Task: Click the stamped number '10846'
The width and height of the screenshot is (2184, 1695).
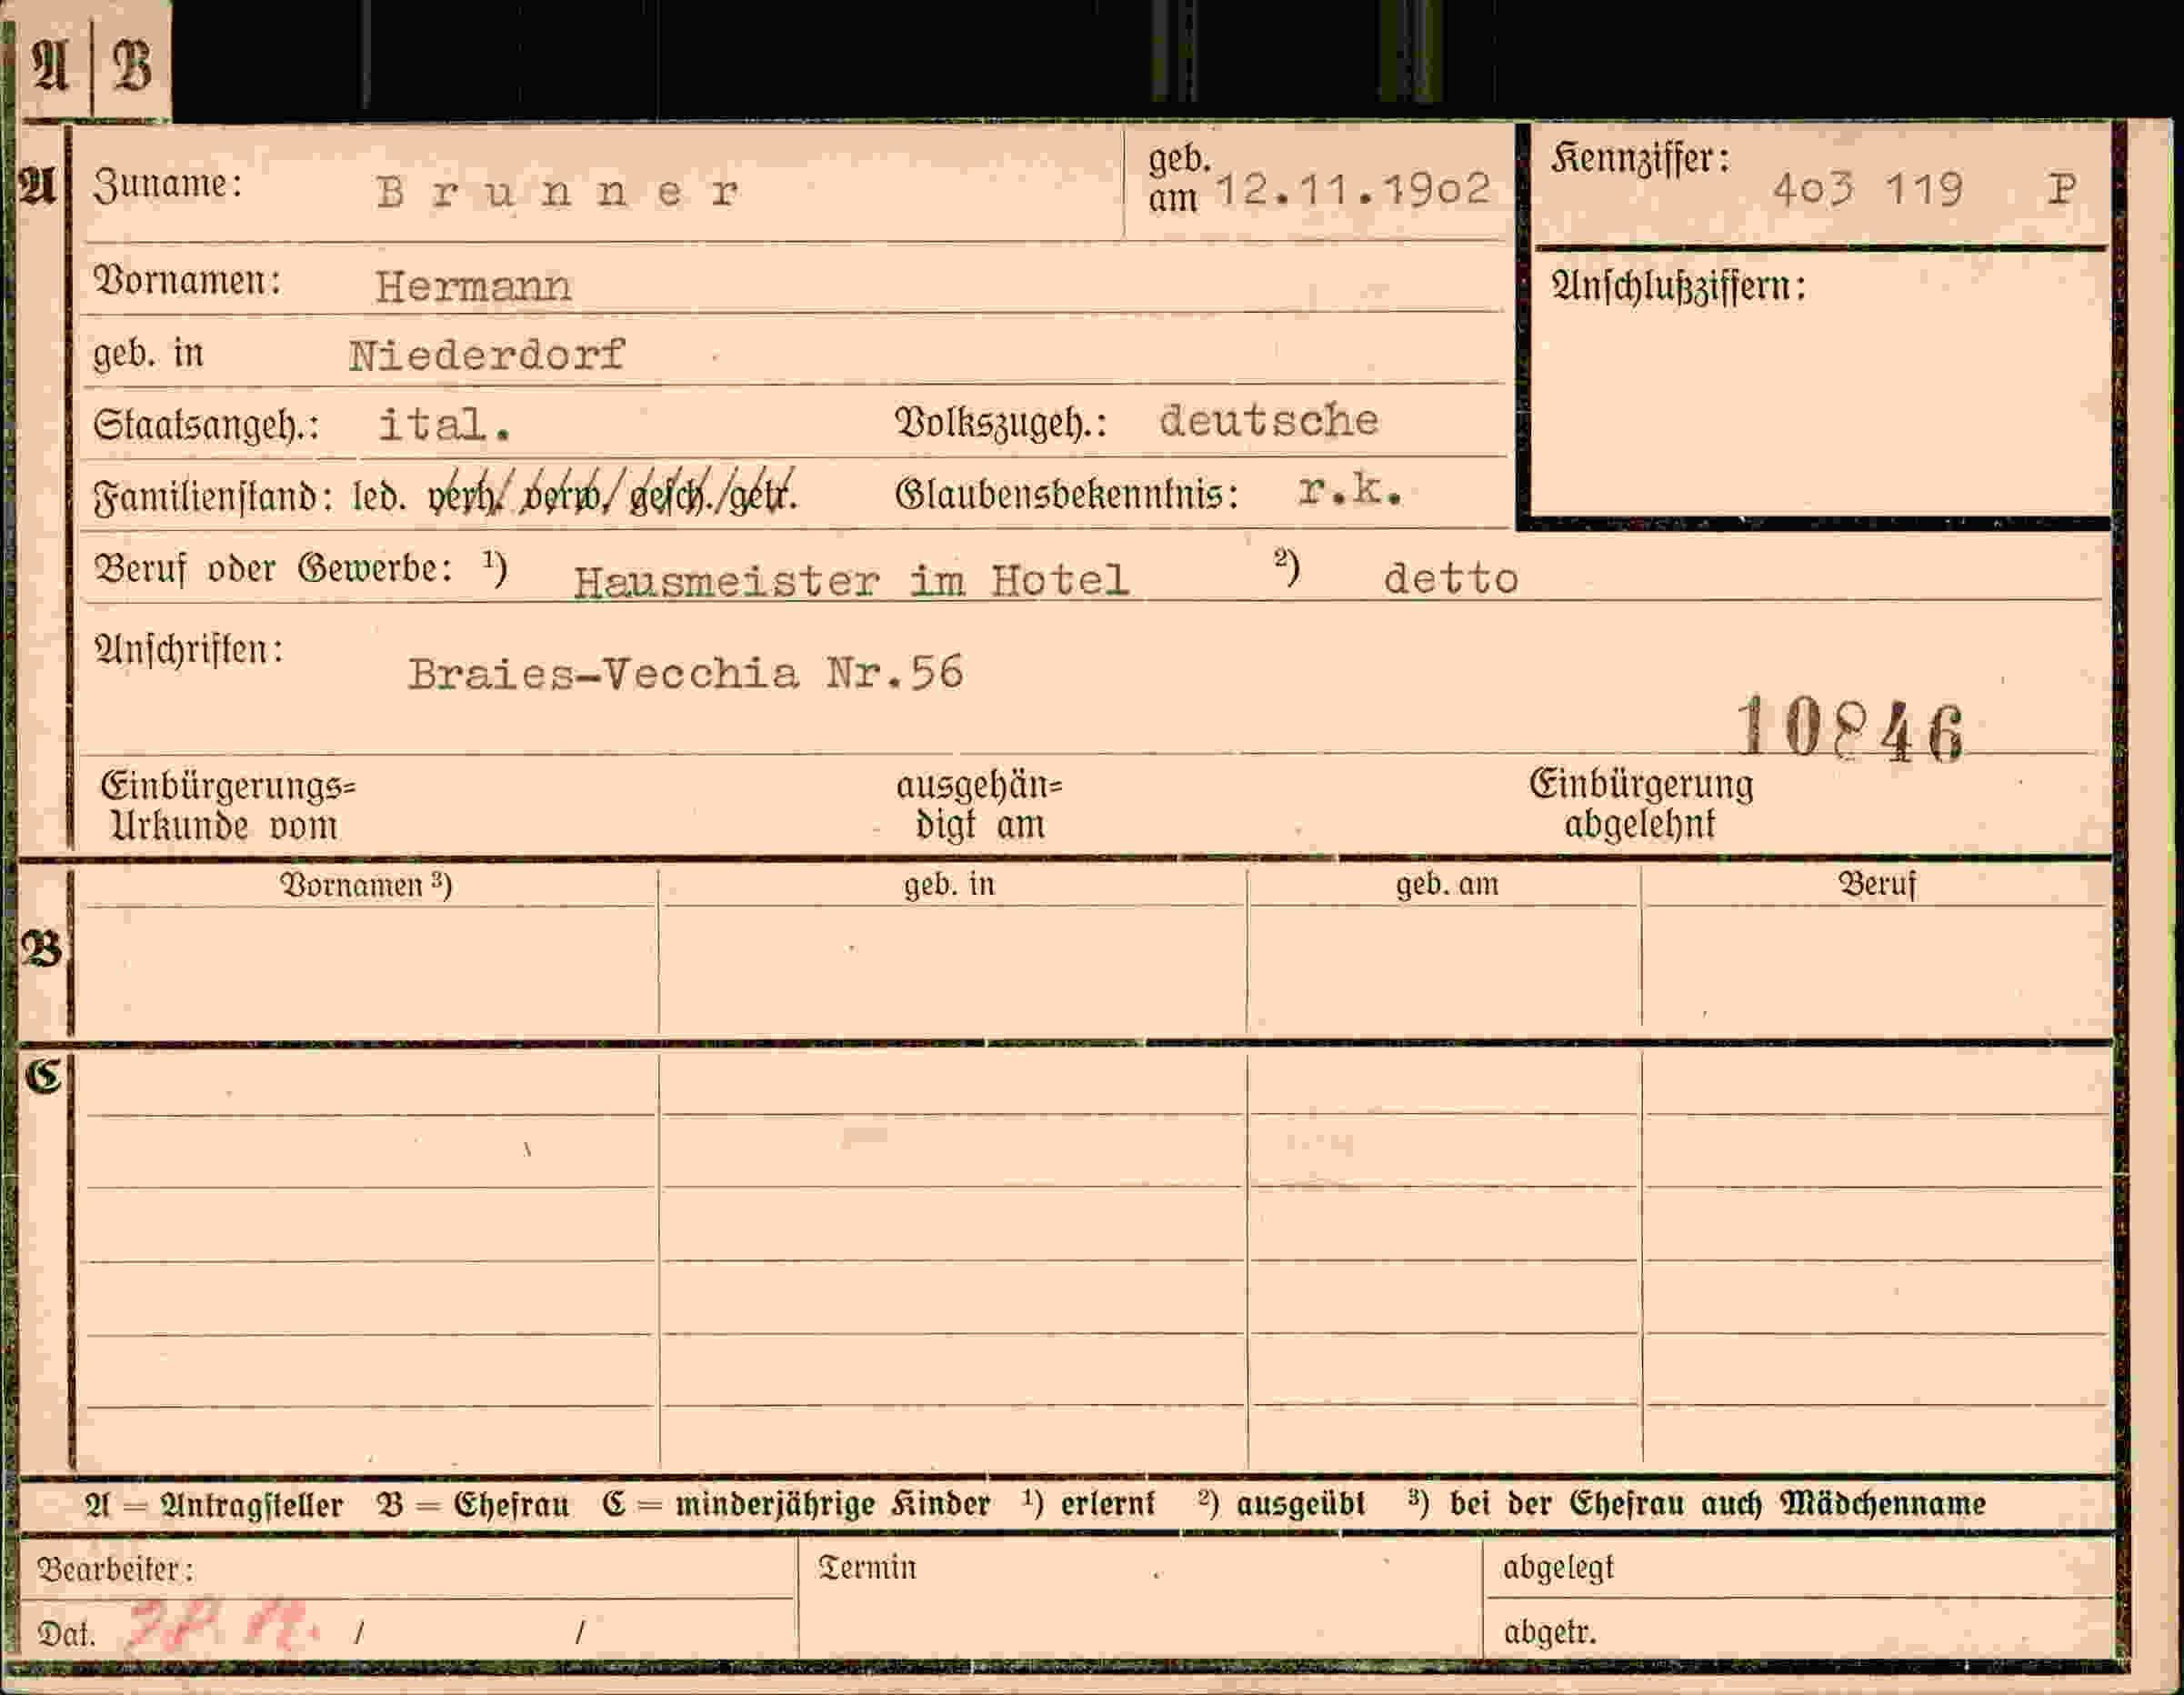Action: 1850,729
